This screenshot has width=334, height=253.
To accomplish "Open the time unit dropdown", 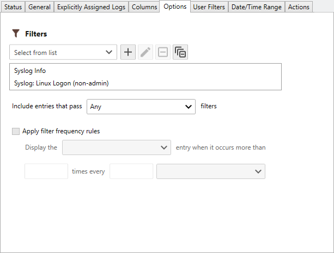I will pyautogui.click(x=210, y=171).
